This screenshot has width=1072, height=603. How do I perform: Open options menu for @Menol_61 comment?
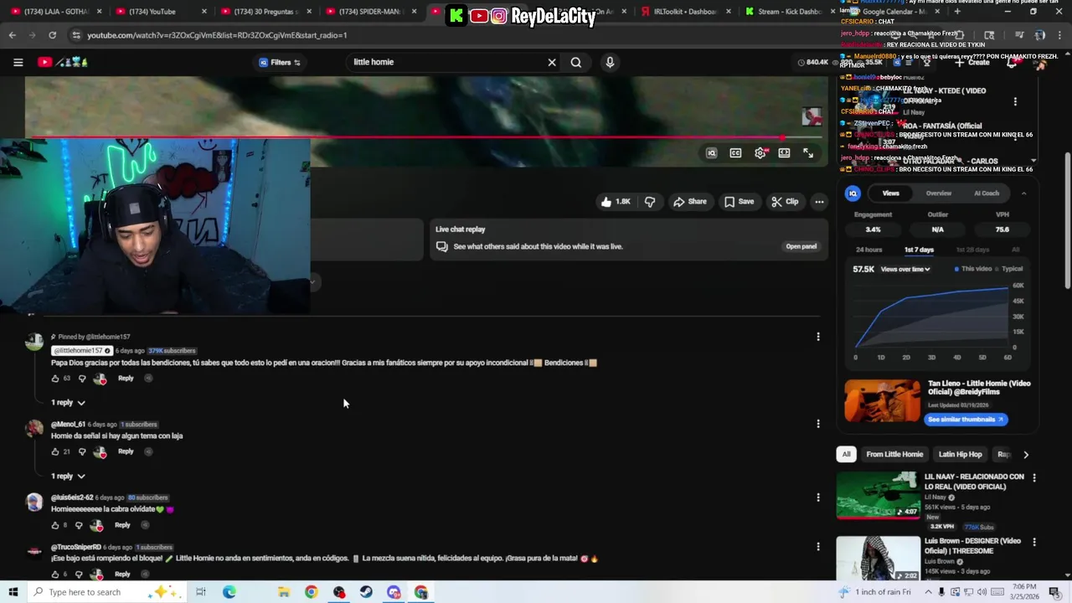click(x=818, y=424)
